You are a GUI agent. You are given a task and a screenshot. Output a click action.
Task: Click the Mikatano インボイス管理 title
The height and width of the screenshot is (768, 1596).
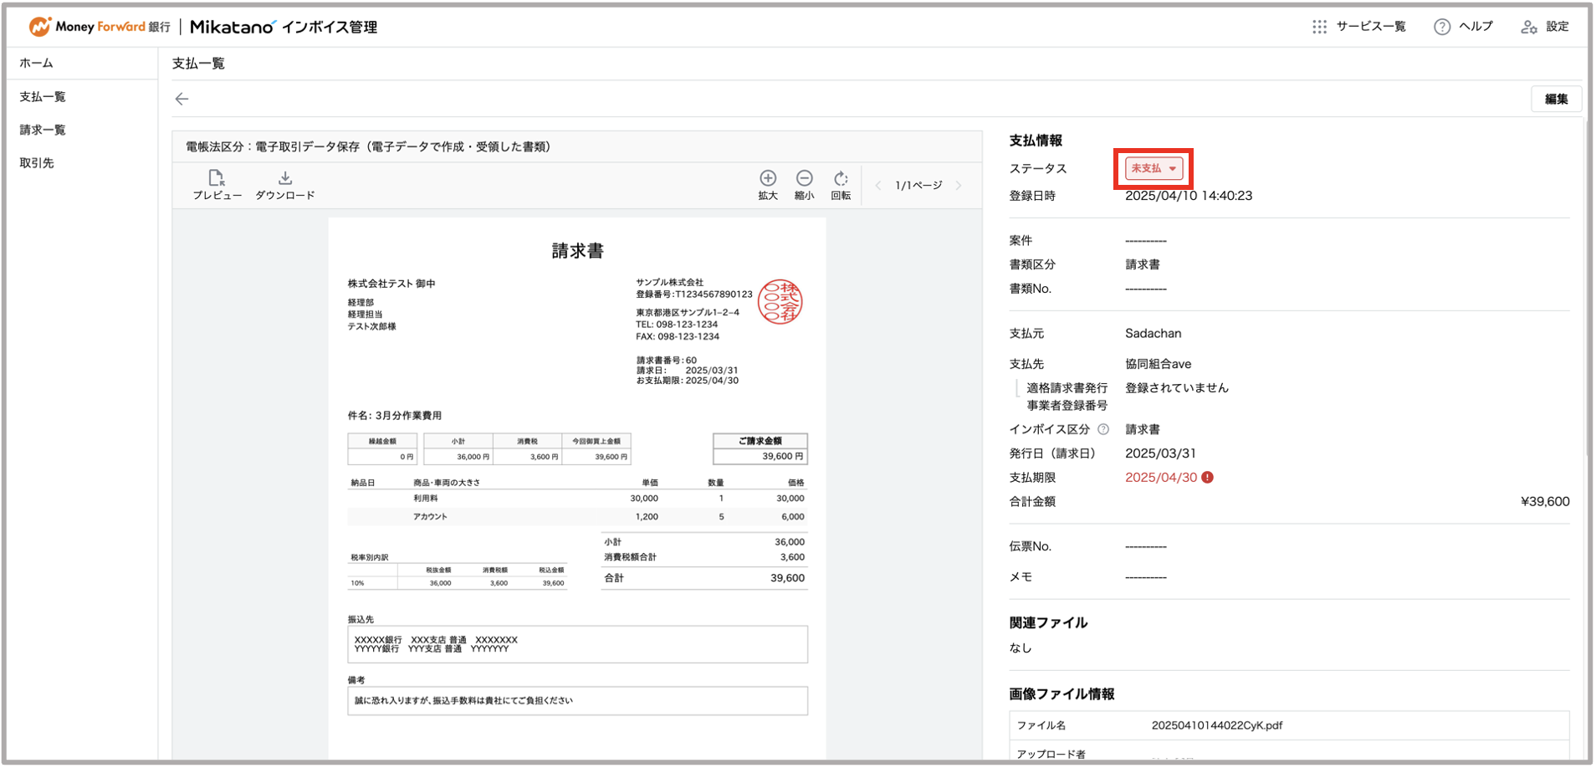coord(284,27)
